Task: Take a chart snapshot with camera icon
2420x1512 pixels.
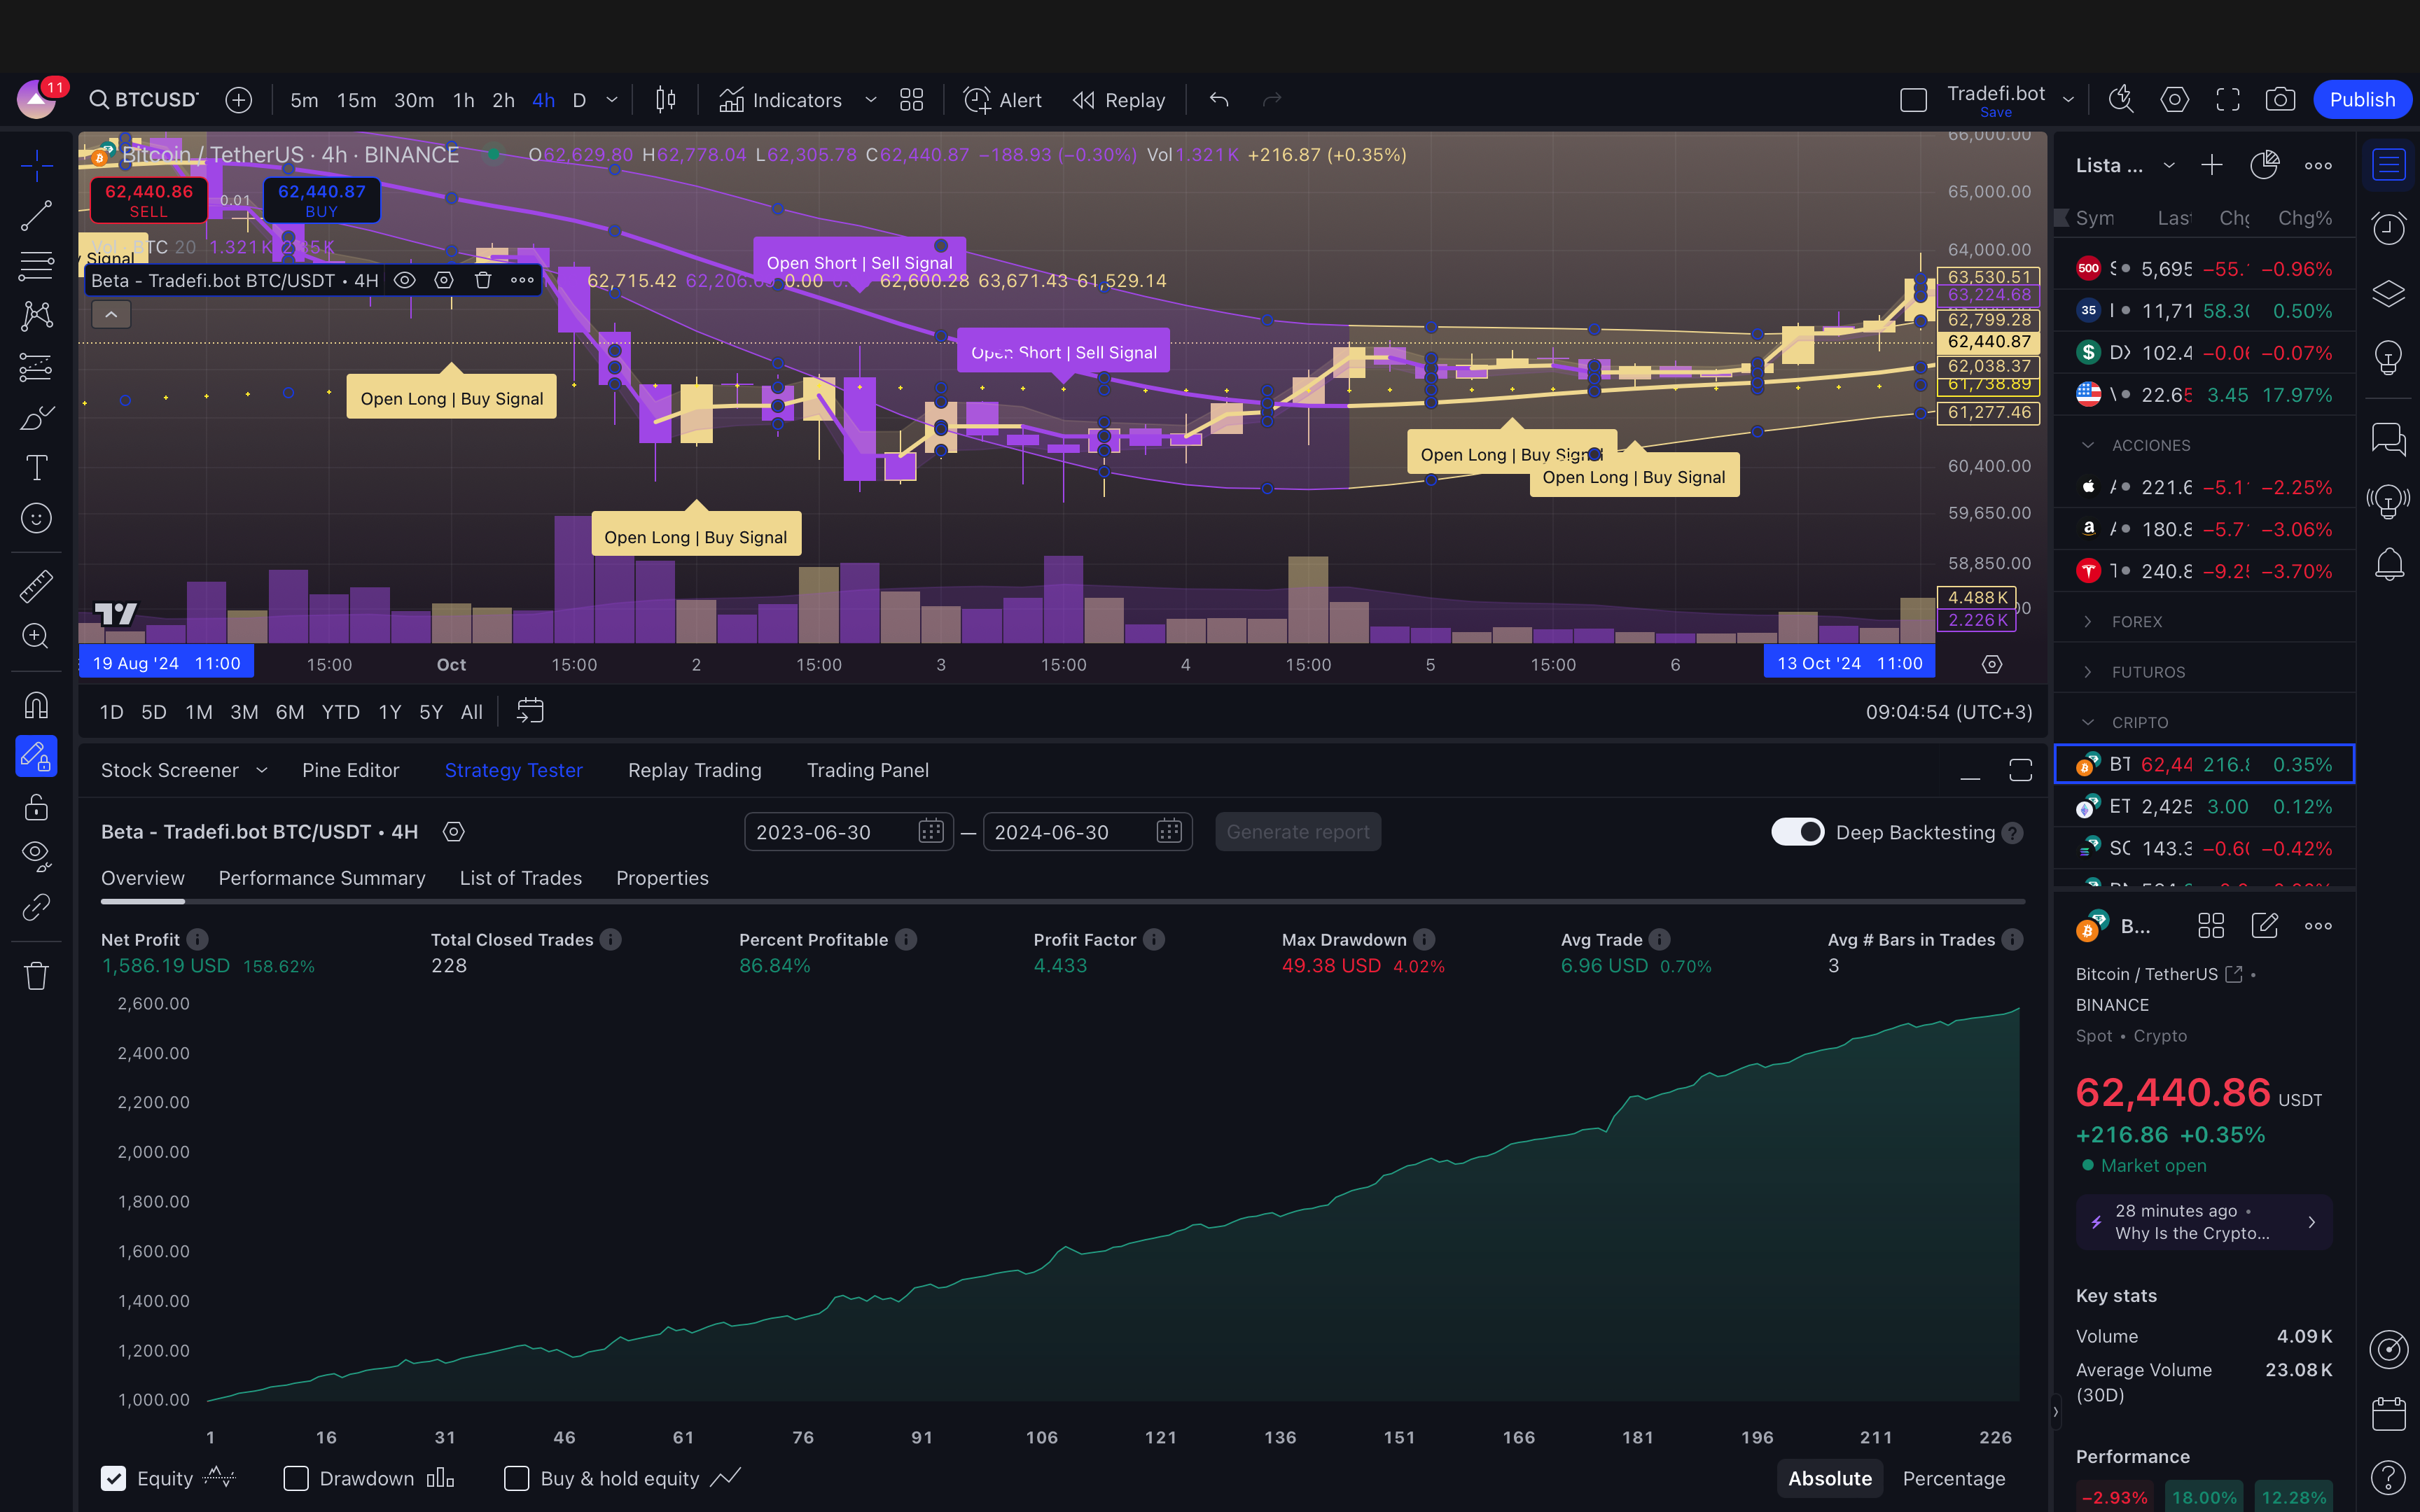Action: point(2280,100)
